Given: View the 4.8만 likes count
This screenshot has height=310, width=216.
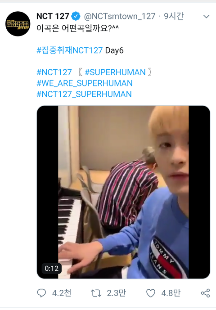Looking at the screenshot, I should [171, 293].
